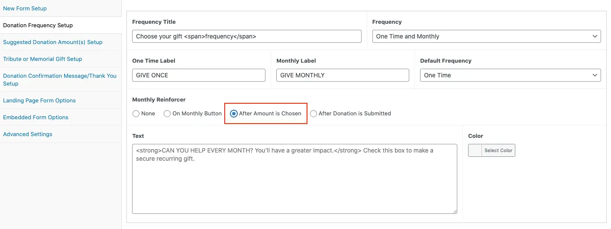Edit the Monthly Label text field
Image resolution: width=611 pixels, height=229 pixels.
click(x=342, y=75)
